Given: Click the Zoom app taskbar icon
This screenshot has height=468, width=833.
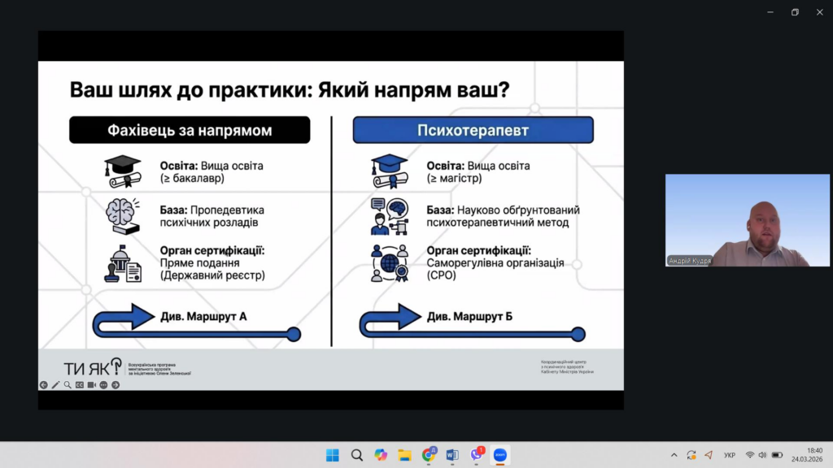Looking at the screenshot, I should 500,455.
